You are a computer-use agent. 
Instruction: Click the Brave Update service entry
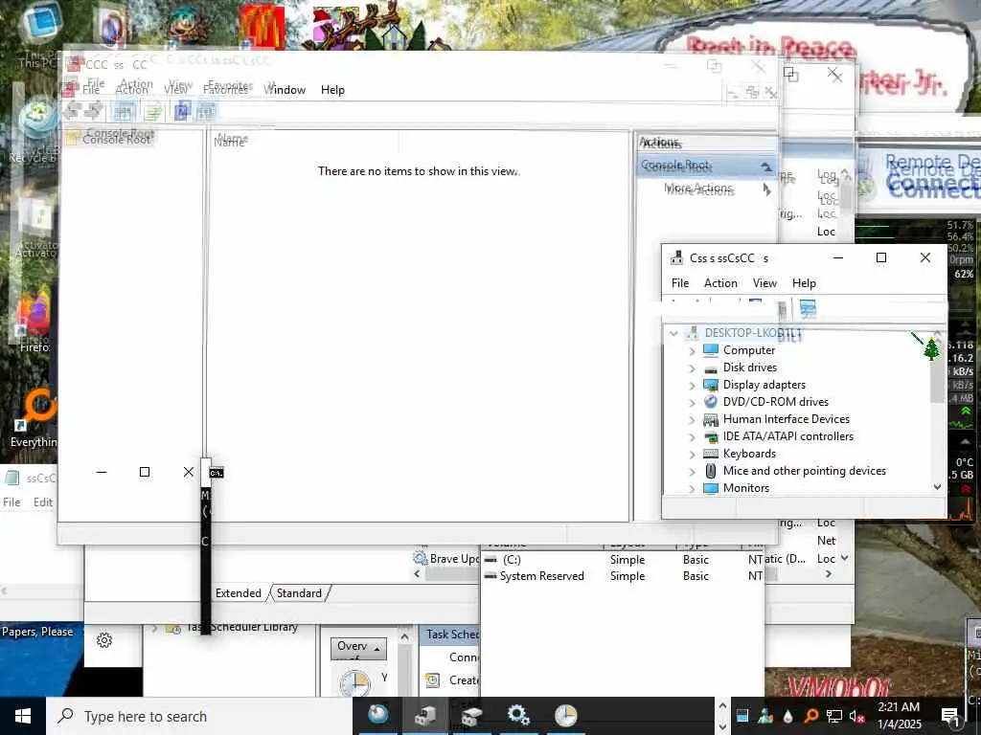[446, 559]
